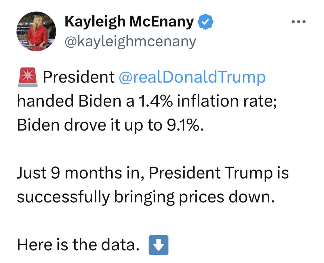This screenshot has width=324, height=263.
Task: Click the word "President" beside the siren
Action: pos(79,77)
